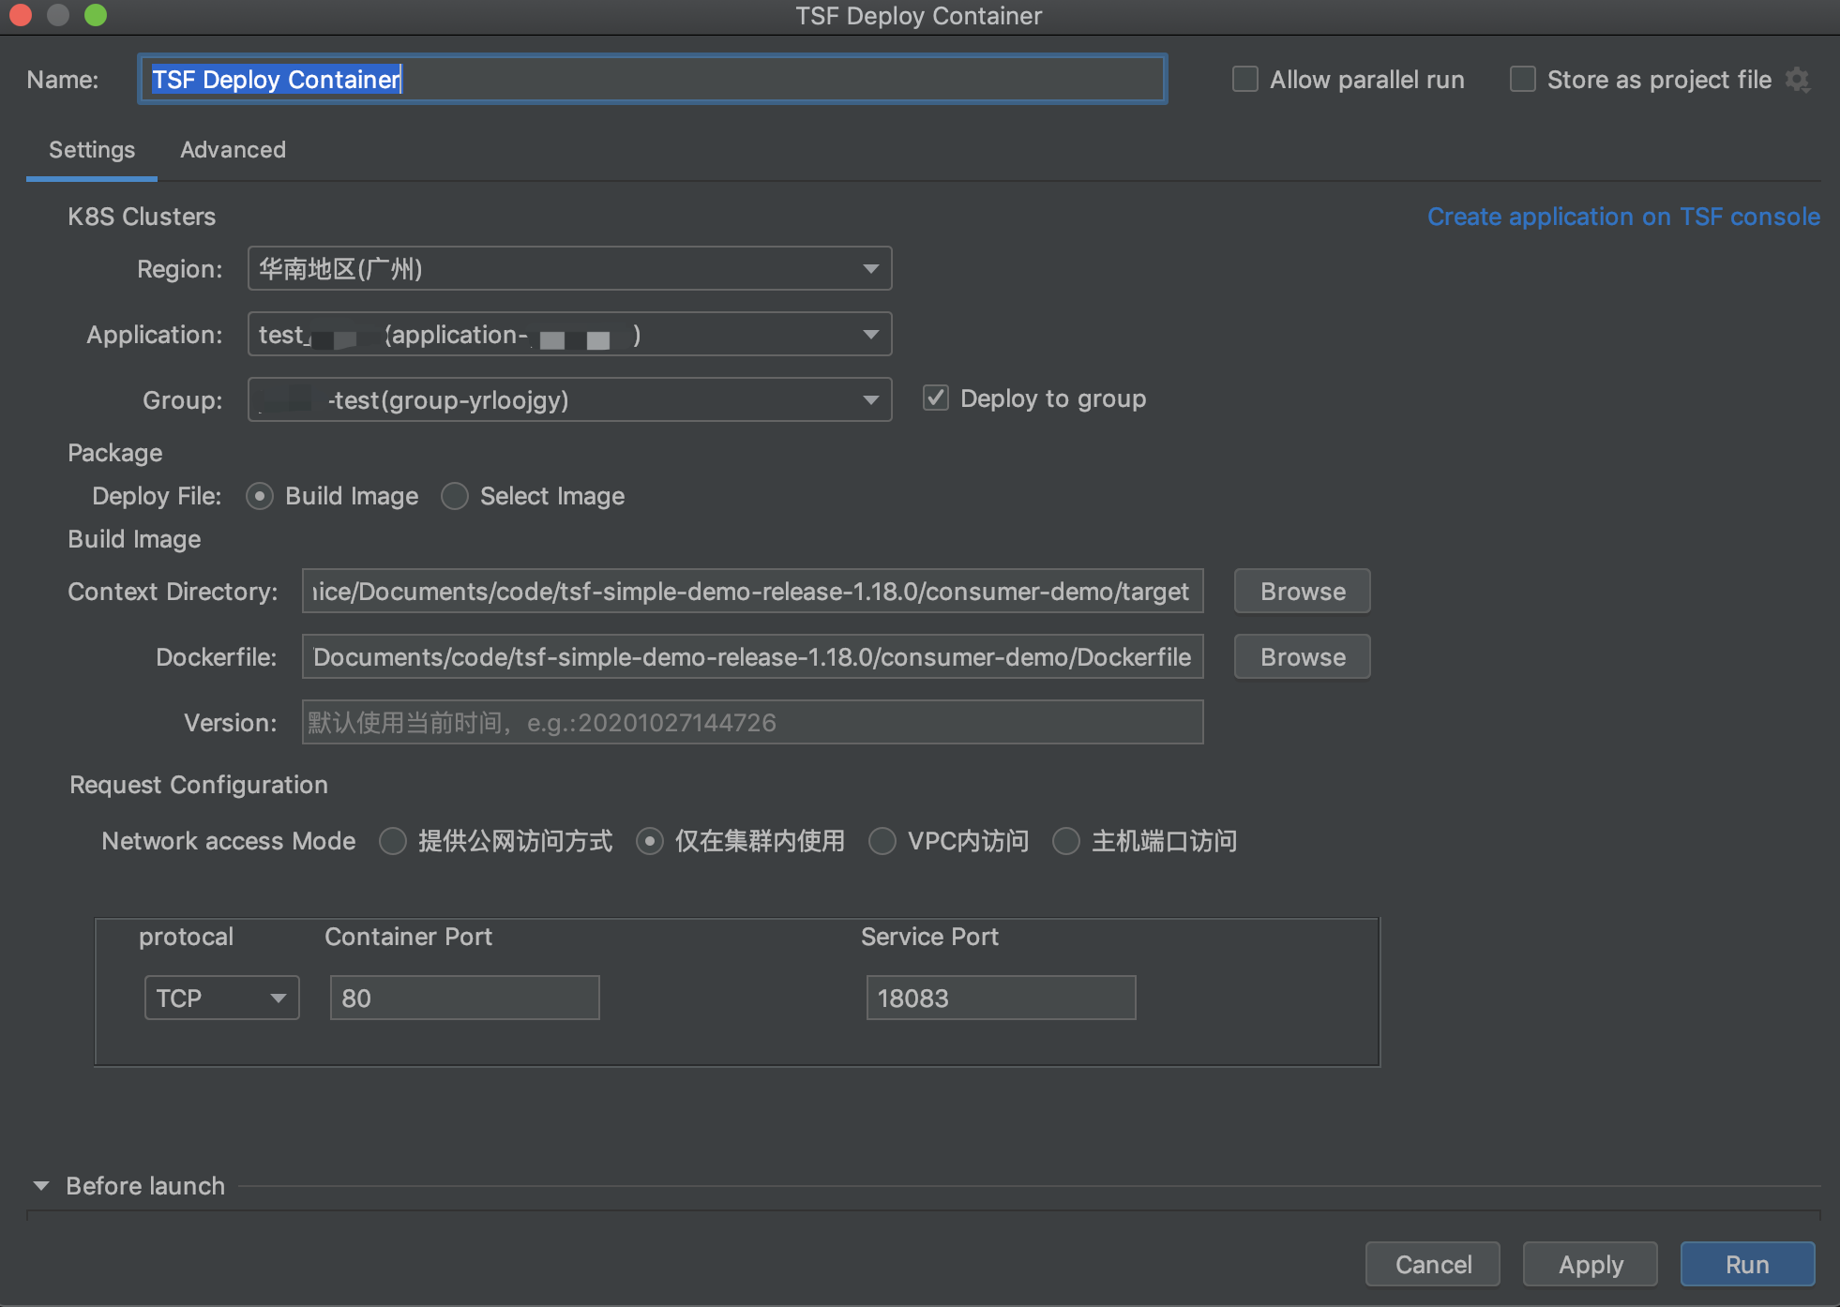This screenshot has height=1307, width=1840.
Task: Click the gear icon beside Store as project file
Action: coord(1797,80)
